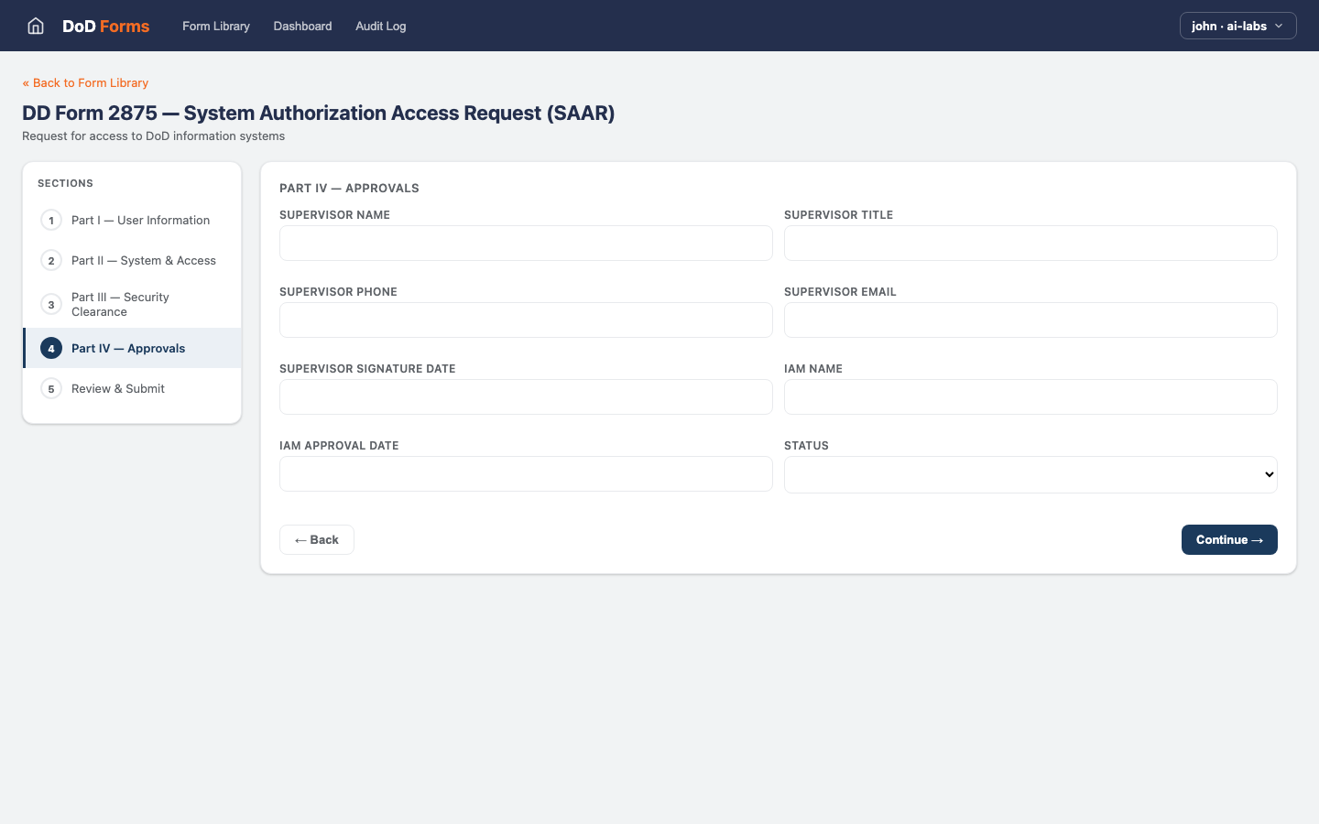This screenshot has width=1319, height=824.
Task: Click the highlighted step 4 circle
Action: pos(50,348)
